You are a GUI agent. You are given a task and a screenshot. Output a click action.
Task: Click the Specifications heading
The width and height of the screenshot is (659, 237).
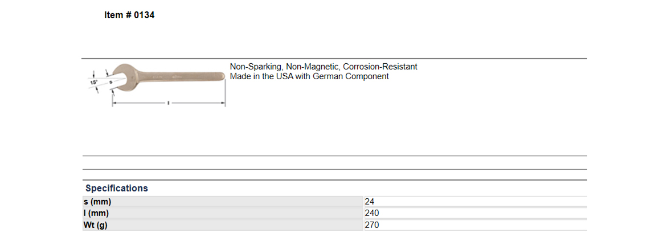(x=117, y=188)
